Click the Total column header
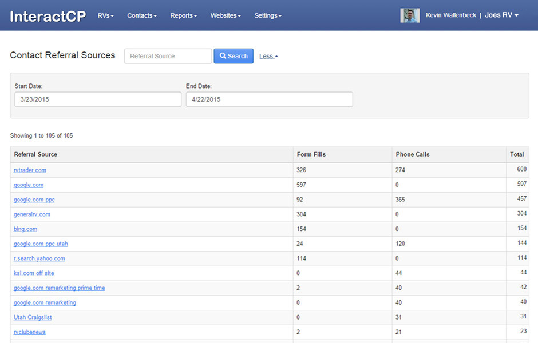Viewport: 538px width, 343px height. point(517,154)
